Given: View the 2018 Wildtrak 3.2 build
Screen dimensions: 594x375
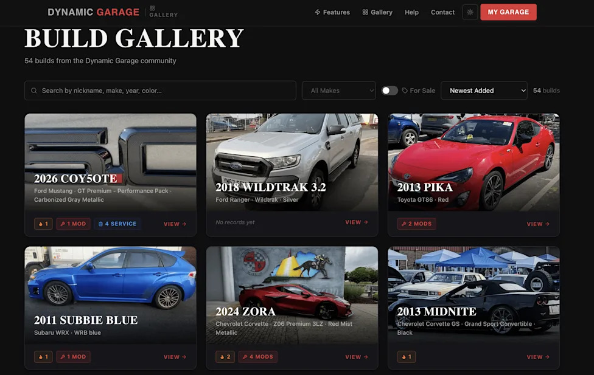Looking at the screenshot, I should click(357, 222).
